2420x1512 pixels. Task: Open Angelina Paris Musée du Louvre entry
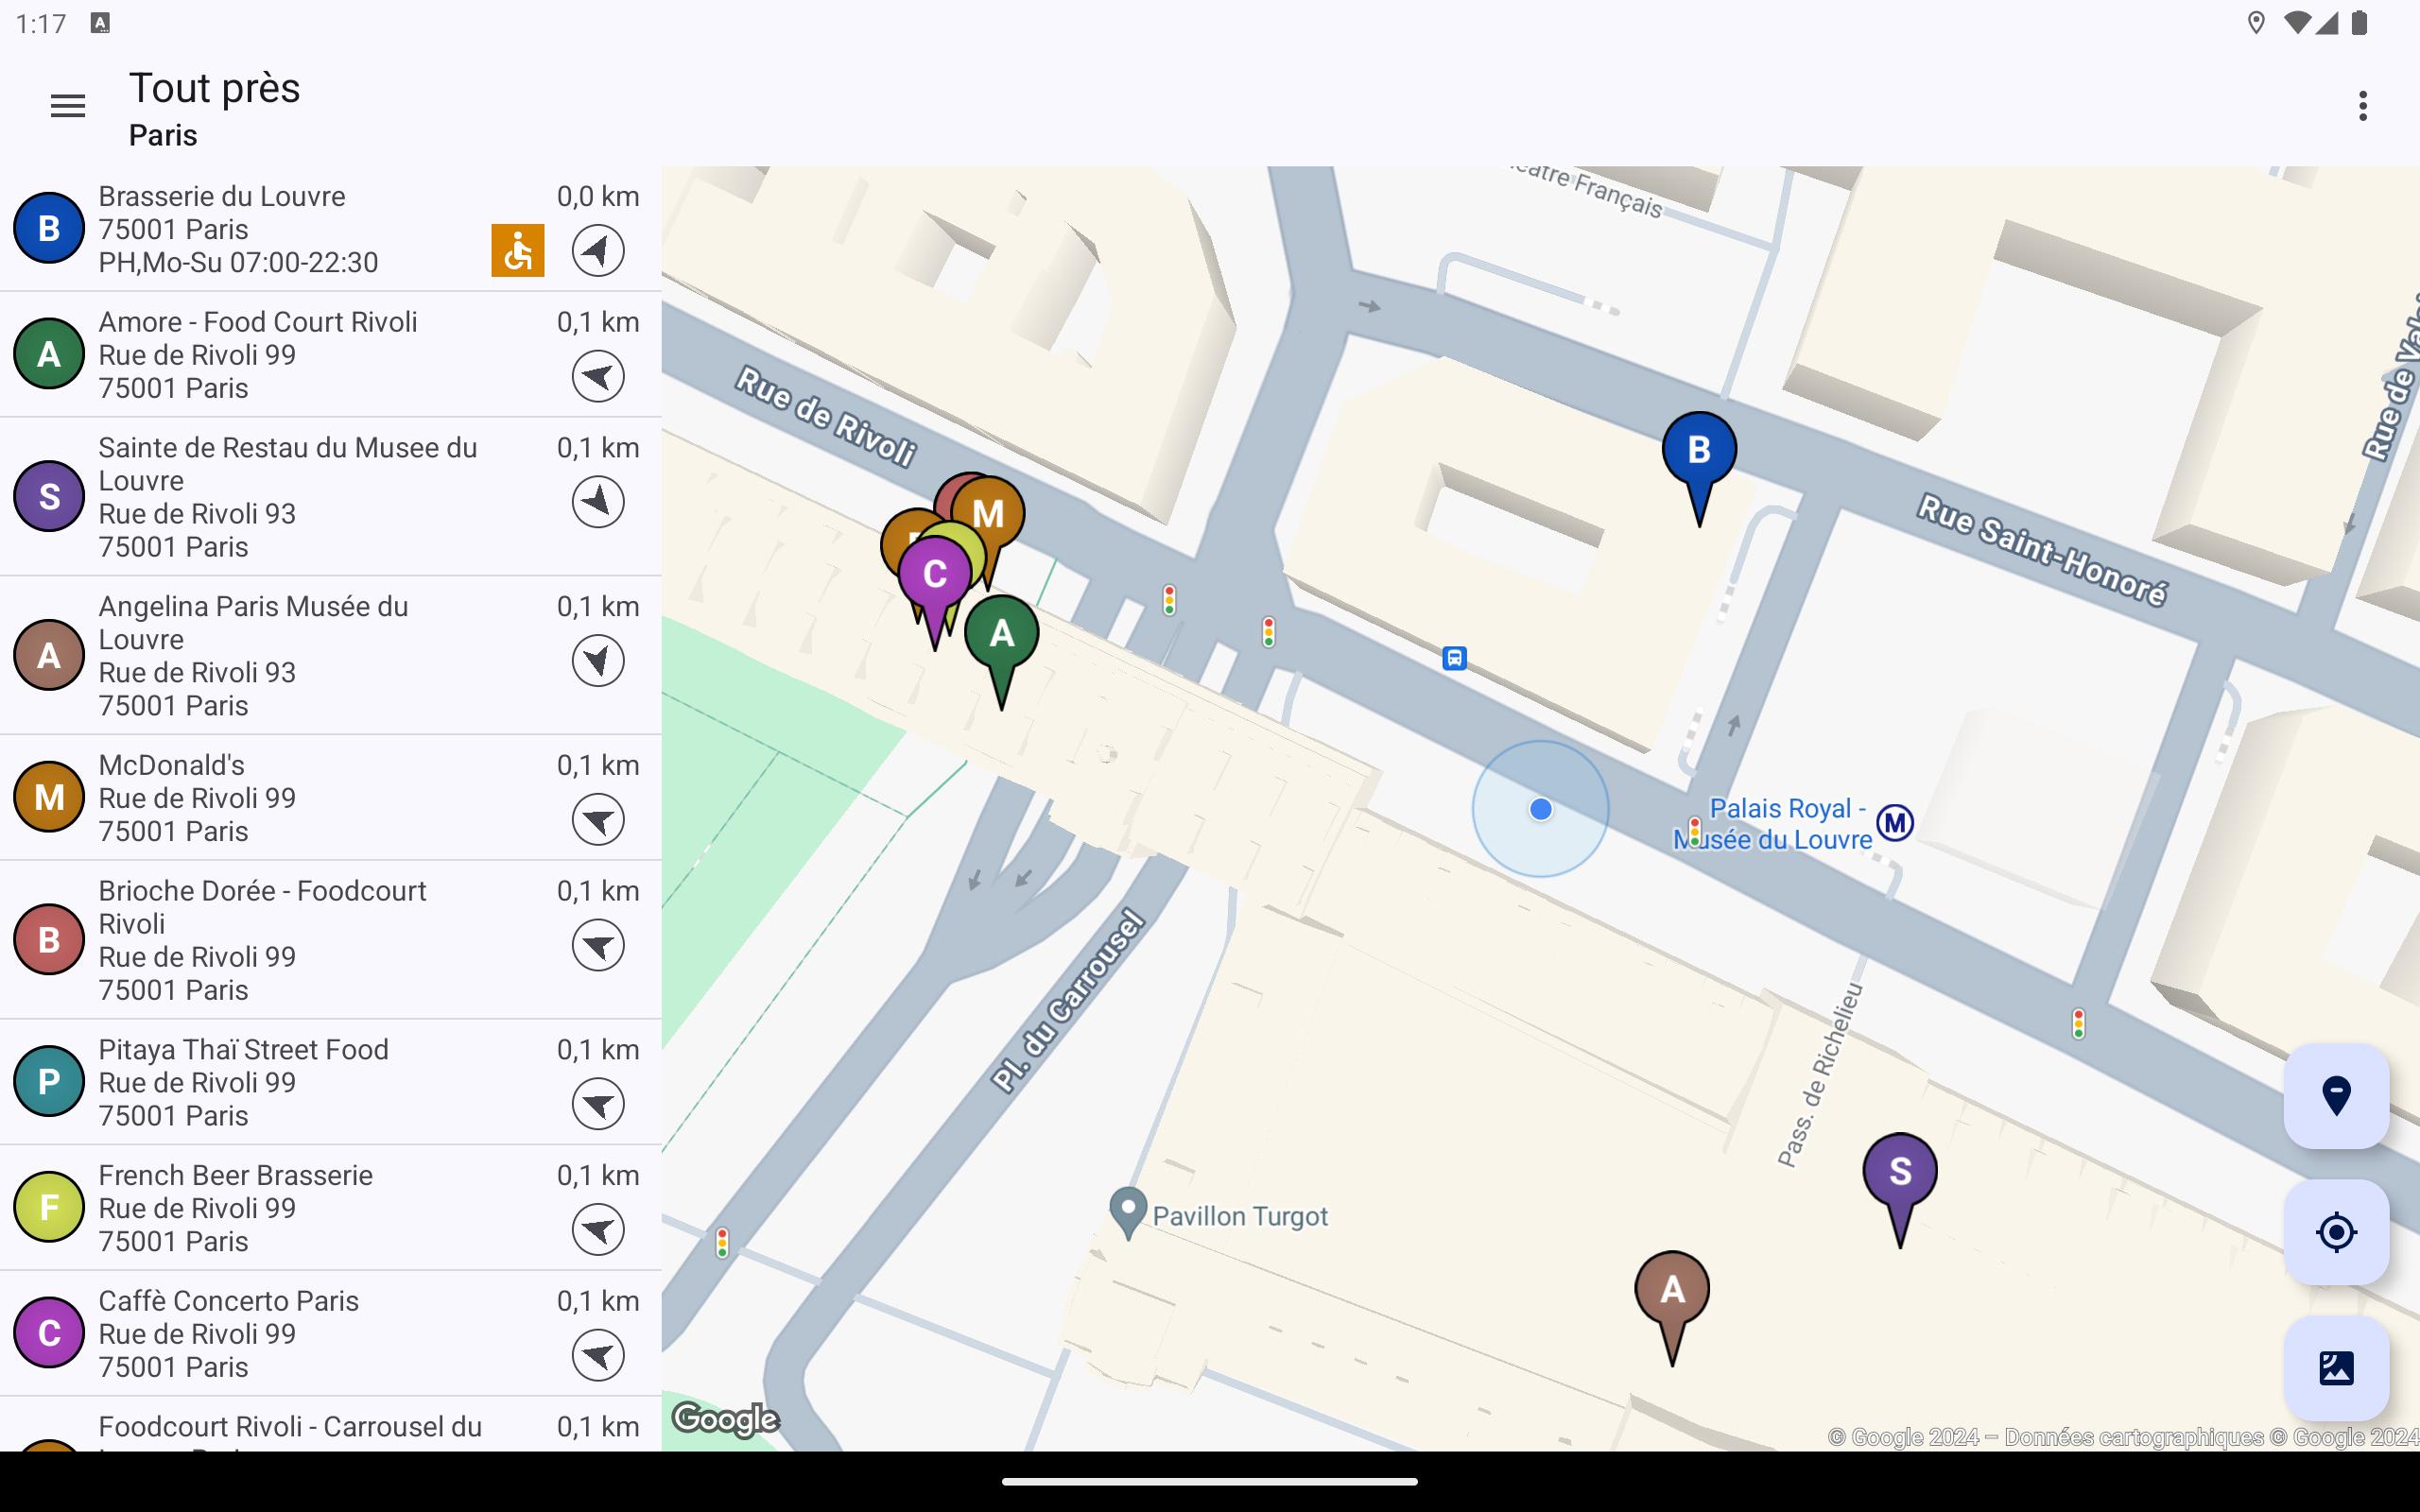[x=330, y=656]
